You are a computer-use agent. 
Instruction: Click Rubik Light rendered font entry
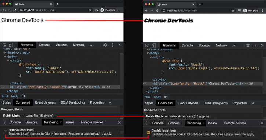click(x=28, y=116)
